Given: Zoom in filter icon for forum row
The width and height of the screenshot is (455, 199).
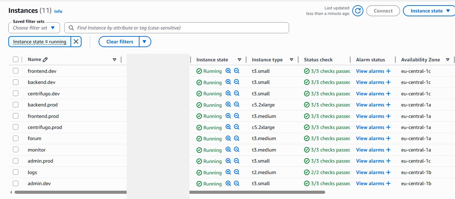Looking at the screenshot, I should [x=228, y=138].
